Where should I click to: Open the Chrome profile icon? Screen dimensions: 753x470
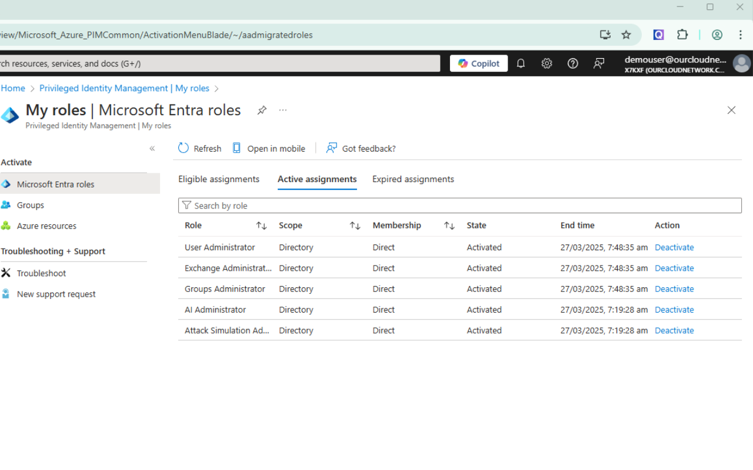click(717, 35)
